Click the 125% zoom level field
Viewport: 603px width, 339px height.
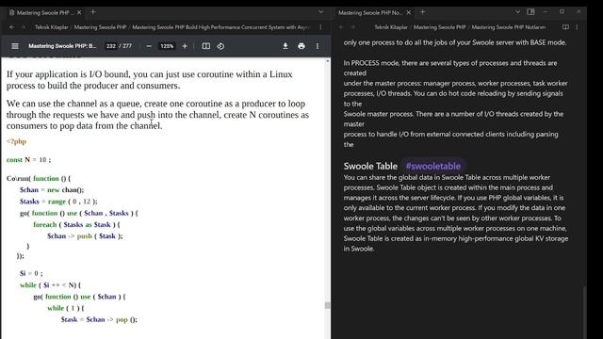[x=167, y=46]
